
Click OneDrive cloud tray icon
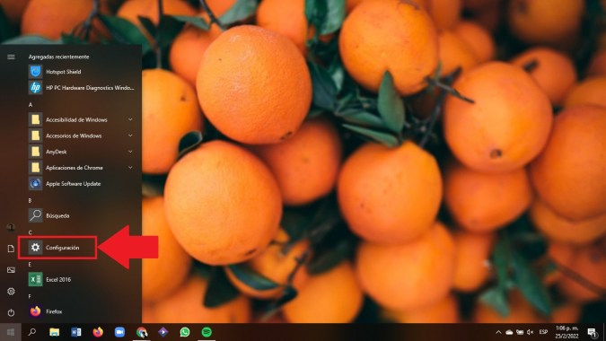(x=509, y=332)
